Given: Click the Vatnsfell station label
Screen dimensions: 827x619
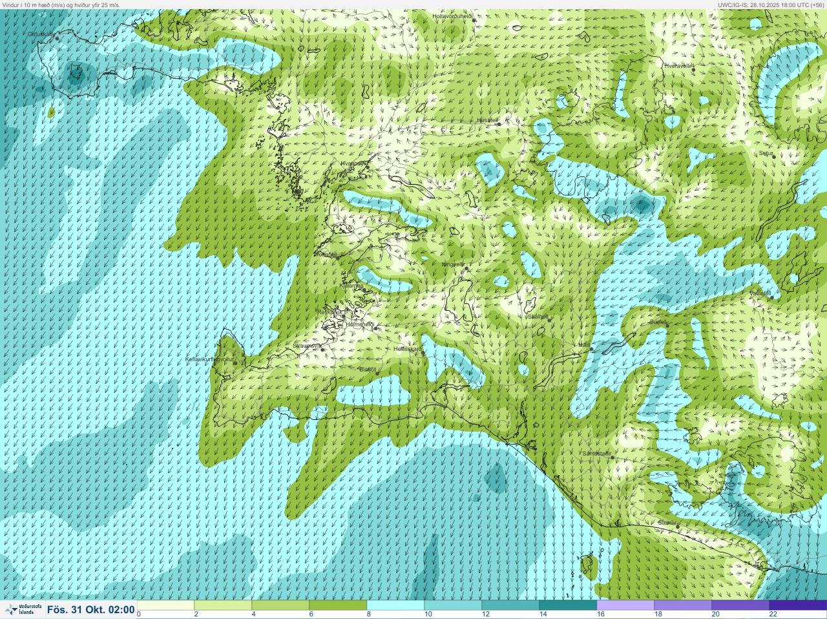Looking at the screenshot, I should point(760,293).
